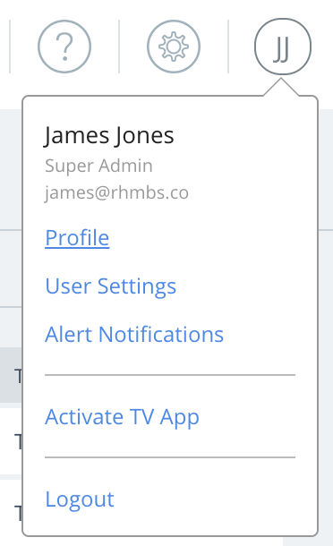The height and width of the screenshot is (546, 333).
Task: Close the menu via JJ avatar
Action: [283, 47]
